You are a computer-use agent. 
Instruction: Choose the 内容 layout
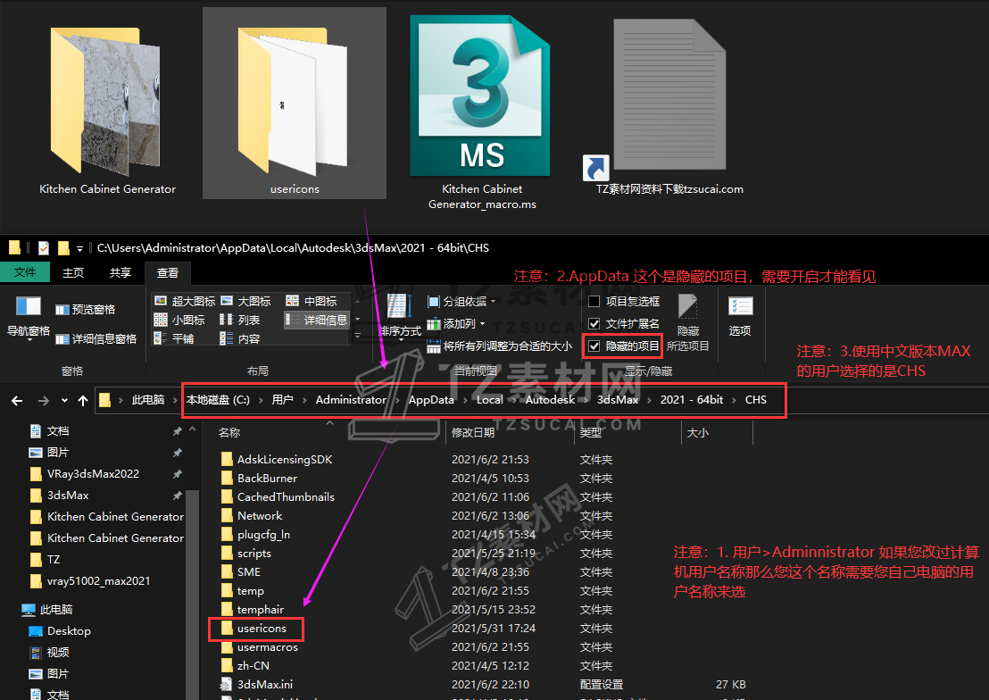(x=240, y=339)
